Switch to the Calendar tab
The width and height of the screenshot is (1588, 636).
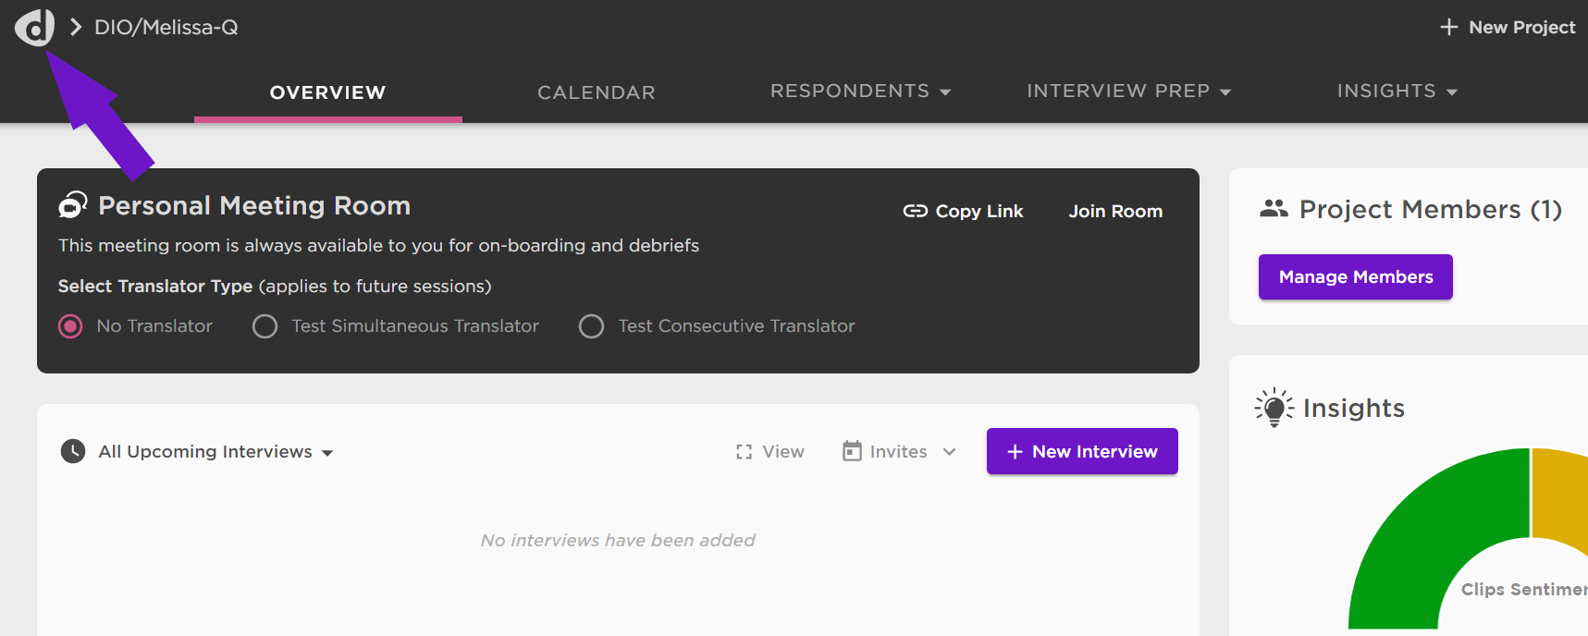pyautogui.click(x=597, y=92)
